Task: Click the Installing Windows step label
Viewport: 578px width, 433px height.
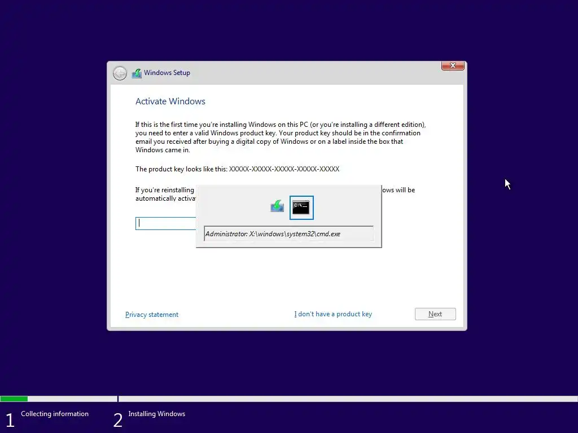Action: (157, 414)
